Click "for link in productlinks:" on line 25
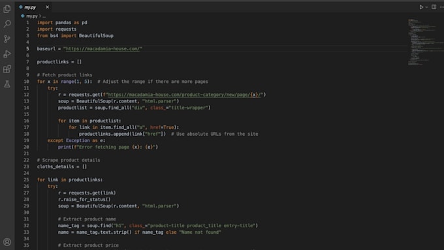444x250 pixels. coord(70,180)
